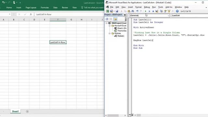The height and width of the screenshot is (117, 208).
Task: Close the Project - VBAProject pane
Action: click(x=125, y=15)
